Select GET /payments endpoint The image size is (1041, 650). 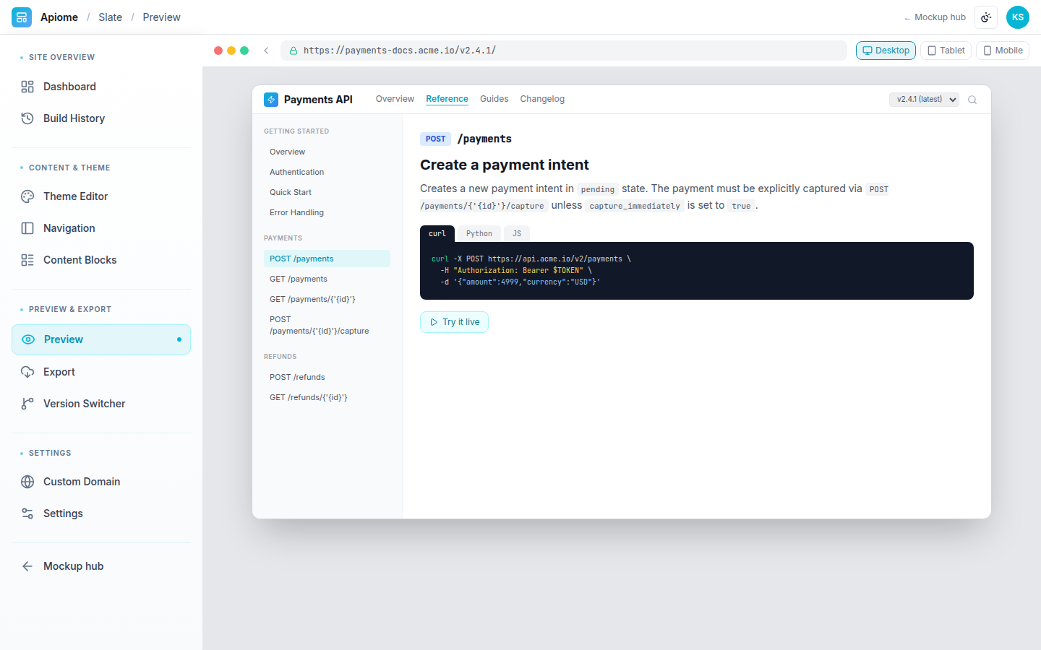(327, 279)
